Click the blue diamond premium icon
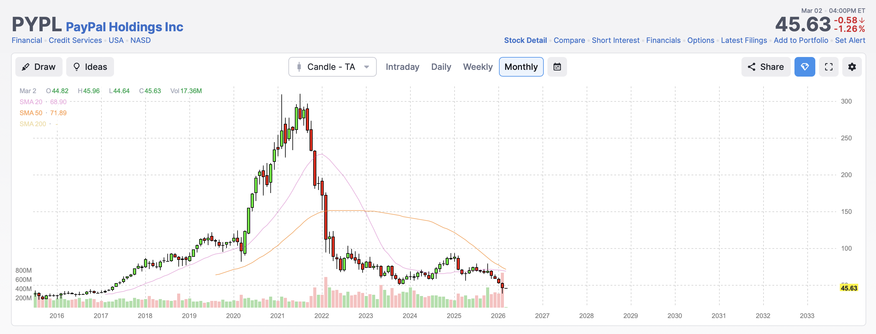The height and width of the screenshot is (334, 876). coord(804,67)
